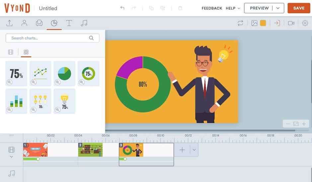Select scene 2 thumbnail in timeline
This screenshot has height=182, width=312.
[x=90, y=150]
